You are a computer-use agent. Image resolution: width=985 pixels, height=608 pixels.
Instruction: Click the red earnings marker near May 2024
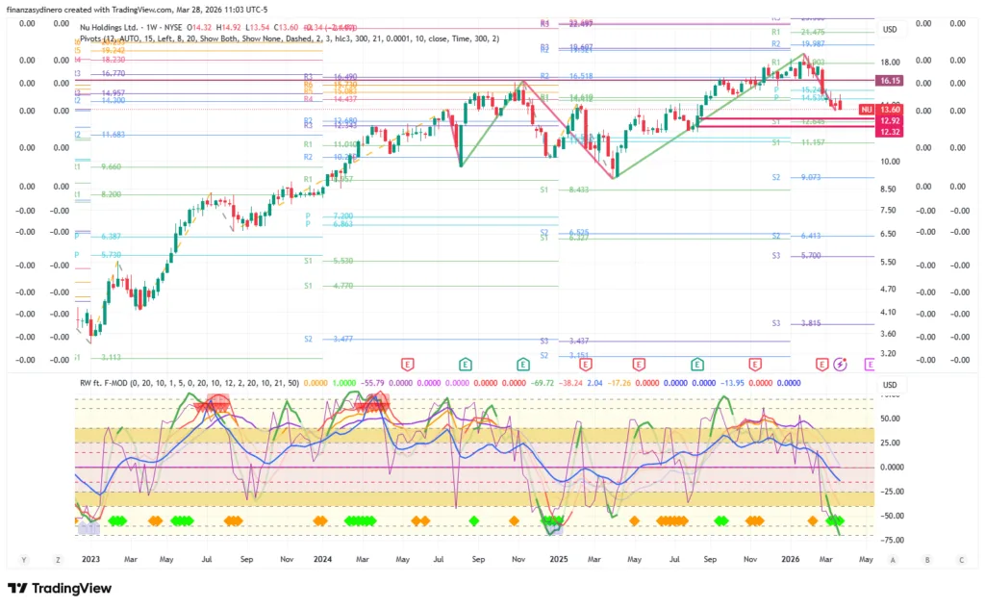click(407, 365)
